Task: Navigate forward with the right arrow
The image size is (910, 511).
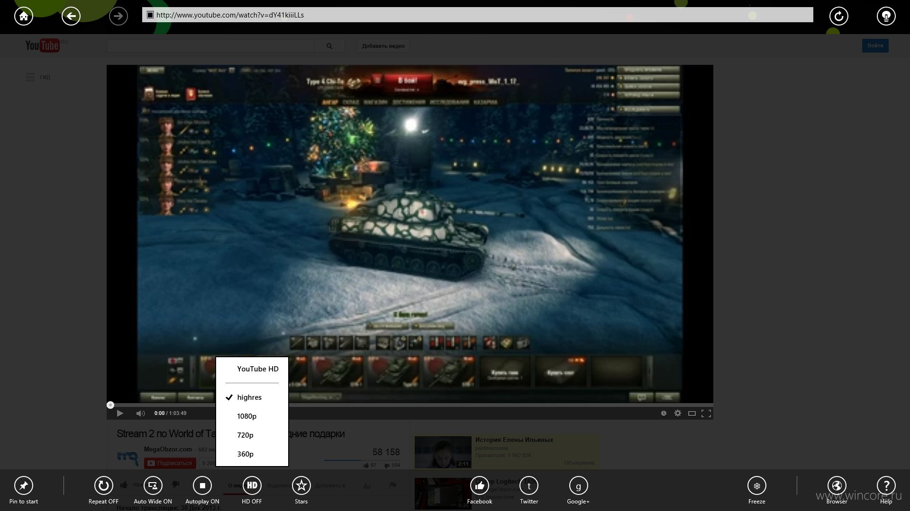Action: tap(118, 17)
